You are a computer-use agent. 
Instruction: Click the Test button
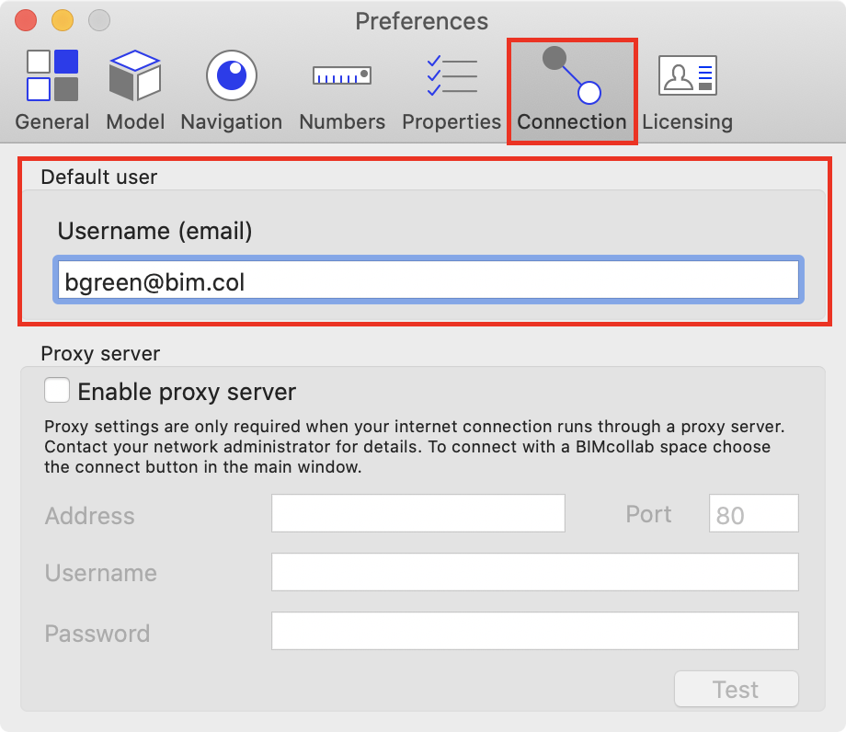click(x=736, y=689)
